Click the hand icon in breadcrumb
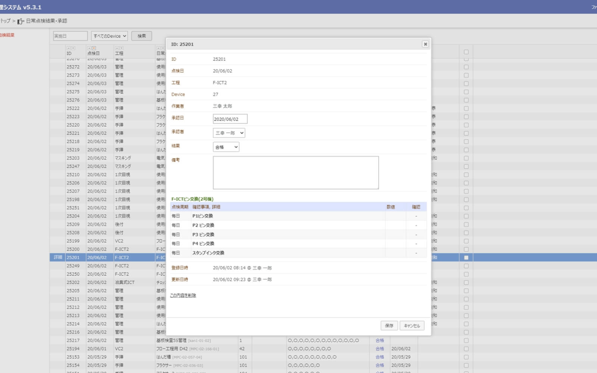The image size is (597, 373). click(x=21, y=21)
